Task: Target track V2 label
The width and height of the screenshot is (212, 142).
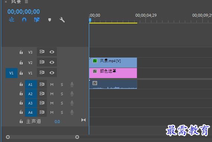Action: pos(30,62)
